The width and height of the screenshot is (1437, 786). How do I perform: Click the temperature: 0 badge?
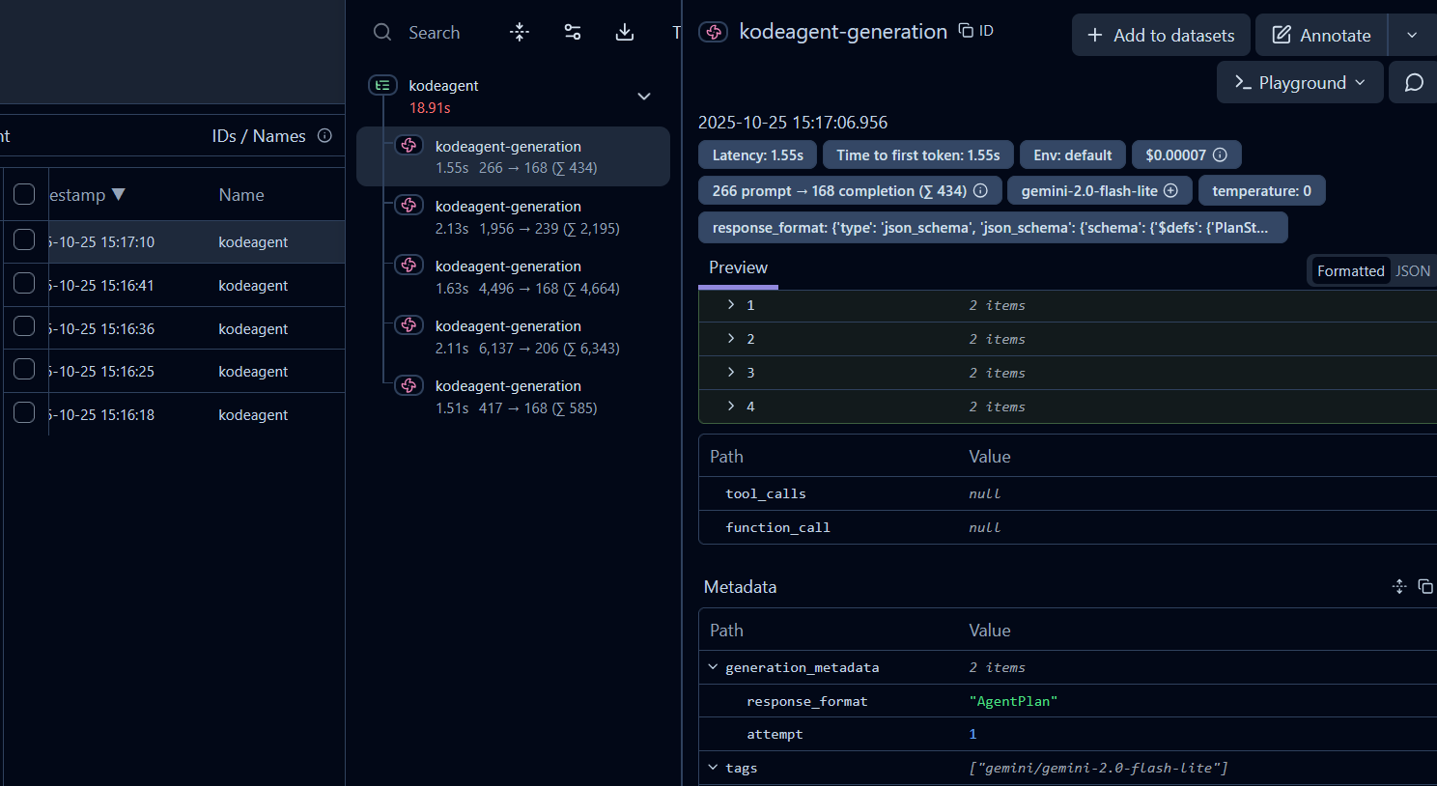1261,191
